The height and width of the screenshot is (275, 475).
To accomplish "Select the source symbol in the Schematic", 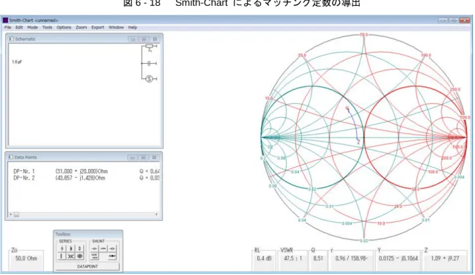I will coord(149,79).
